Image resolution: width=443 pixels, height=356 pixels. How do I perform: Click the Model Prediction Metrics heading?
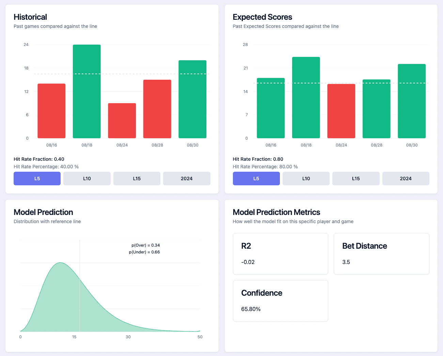coord(276,212)
